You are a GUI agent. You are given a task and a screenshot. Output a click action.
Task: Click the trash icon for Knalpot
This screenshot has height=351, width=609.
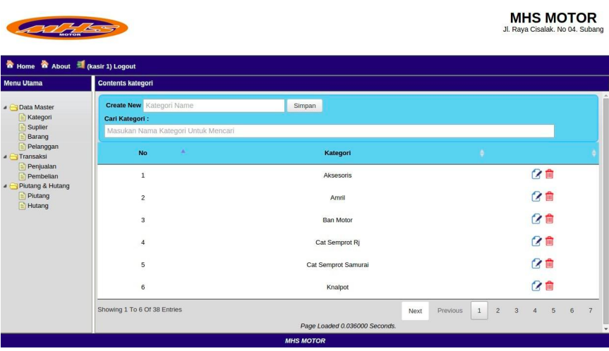tap(549, 286)
